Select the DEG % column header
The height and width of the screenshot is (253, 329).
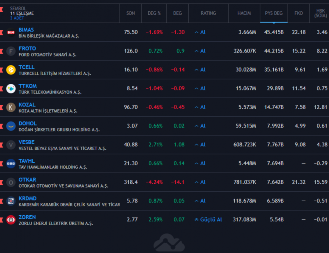(154, 13)
